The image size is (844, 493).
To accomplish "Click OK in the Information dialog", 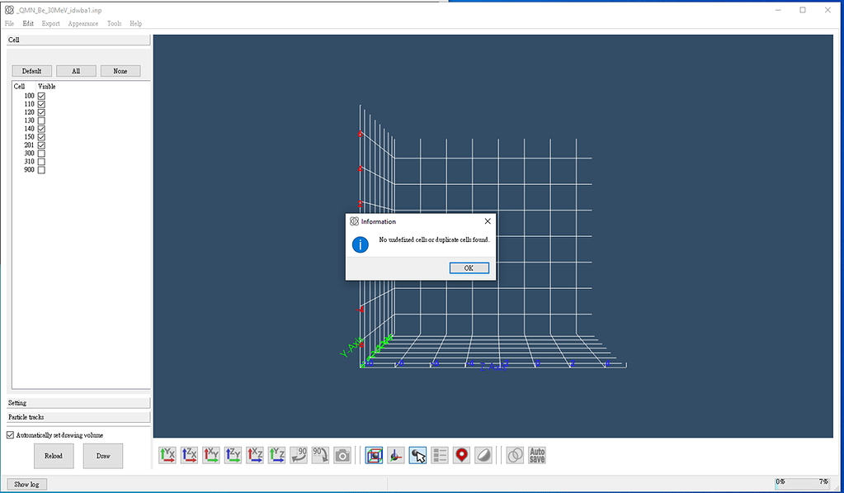I will tap(469, 268).
